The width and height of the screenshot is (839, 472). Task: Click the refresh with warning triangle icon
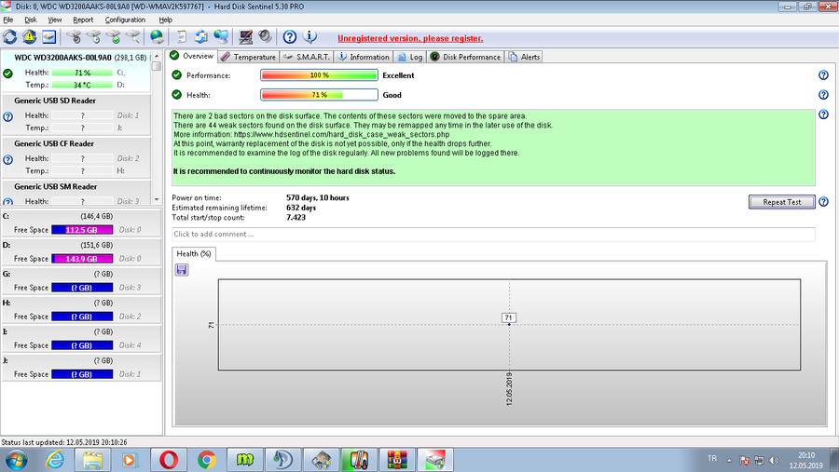pos(30,37)
